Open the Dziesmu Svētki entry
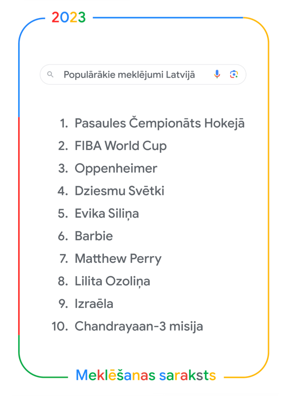 point(119,191)
